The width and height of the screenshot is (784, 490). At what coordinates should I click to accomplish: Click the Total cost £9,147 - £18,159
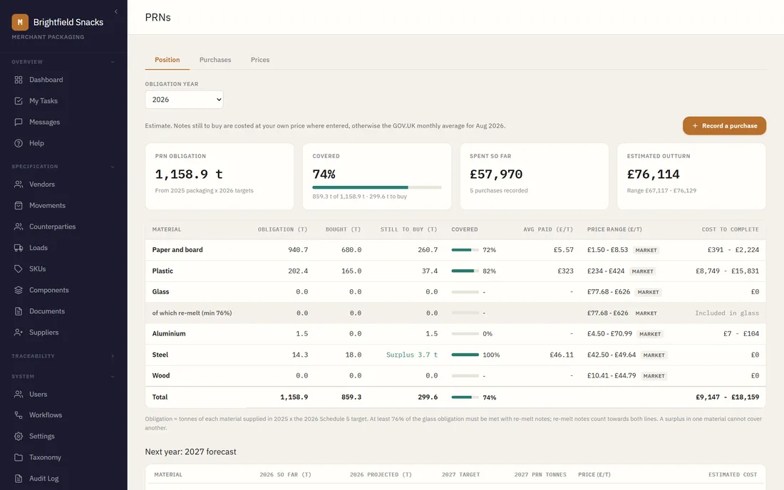click(727, 397)
